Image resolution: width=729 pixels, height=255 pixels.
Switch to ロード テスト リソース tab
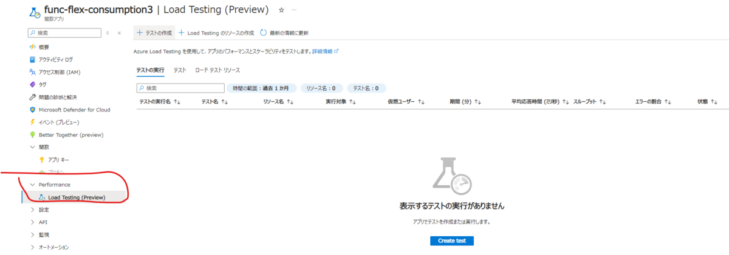tap(217, 70)
